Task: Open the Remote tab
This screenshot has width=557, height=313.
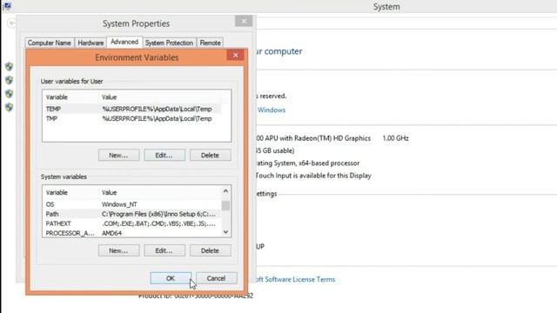Action: tap(210, 43)
